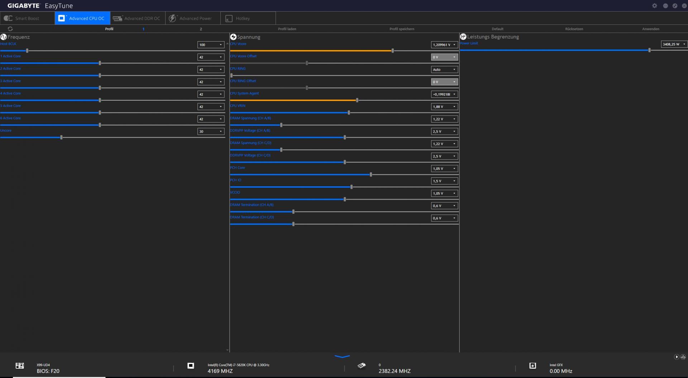The image size is (688, 378).
Task: Click the refresh profile icon
Action: 10,29
